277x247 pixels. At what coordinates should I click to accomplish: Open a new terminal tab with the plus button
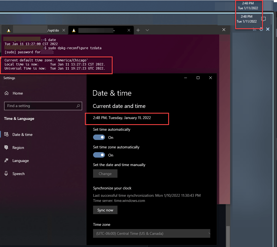coord(138,30)
